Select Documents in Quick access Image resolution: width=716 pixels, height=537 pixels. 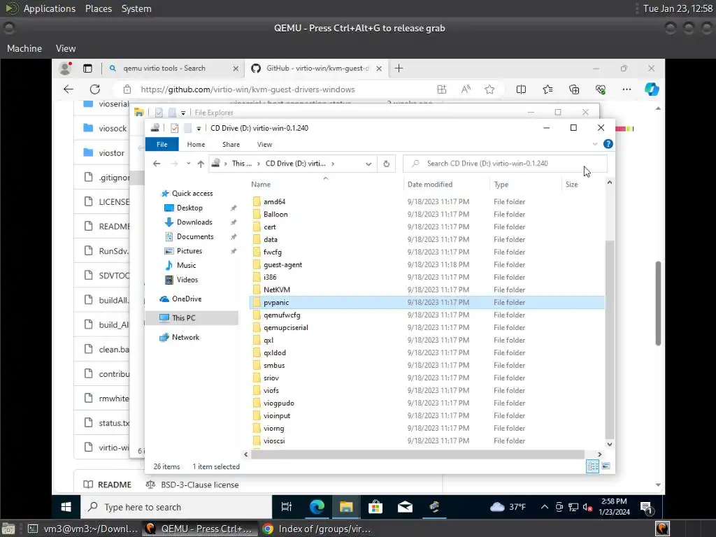(195, 236)
